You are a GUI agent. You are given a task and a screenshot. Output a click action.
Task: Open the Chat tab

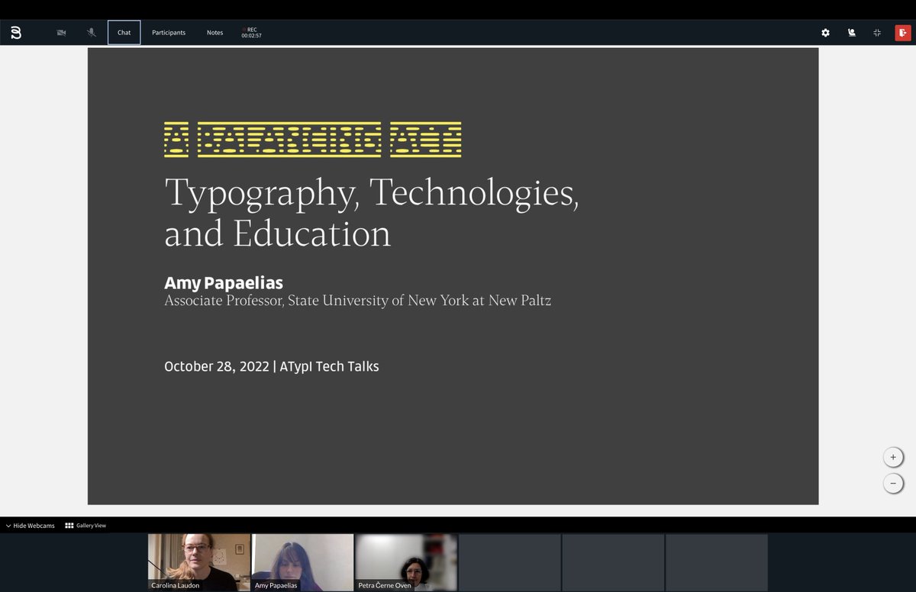coord(124,32)
